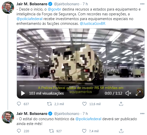Share the first tweet via share icon
The height and width of the screenshot is (135, 147).
tap(121, 104)
